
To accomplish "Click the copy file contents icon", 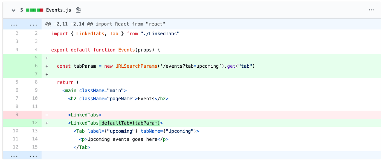I will click(x=78, y=10).
